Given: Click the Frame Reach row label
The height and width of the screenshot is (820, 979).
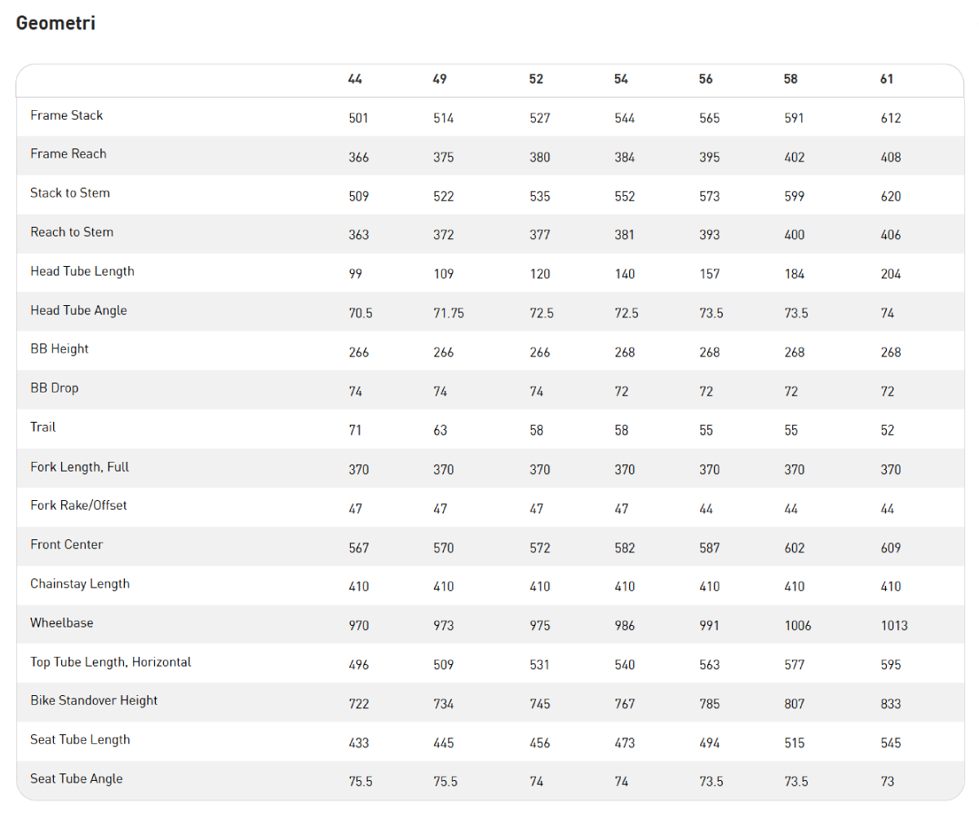Looking at the screenshot, I should point(69,153).
